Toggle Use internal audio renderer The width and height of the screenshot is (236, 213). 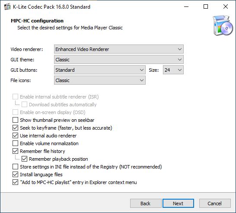point(16,136)
